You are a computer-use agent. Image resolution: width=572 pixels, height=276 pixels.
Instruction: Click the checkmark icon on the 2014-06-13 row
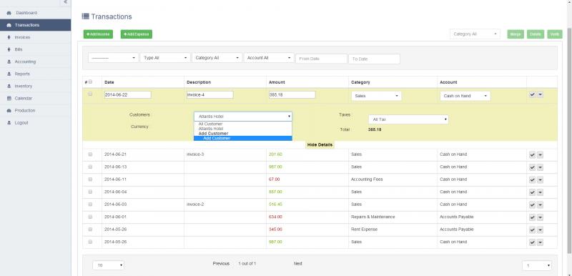click(532, 167)
